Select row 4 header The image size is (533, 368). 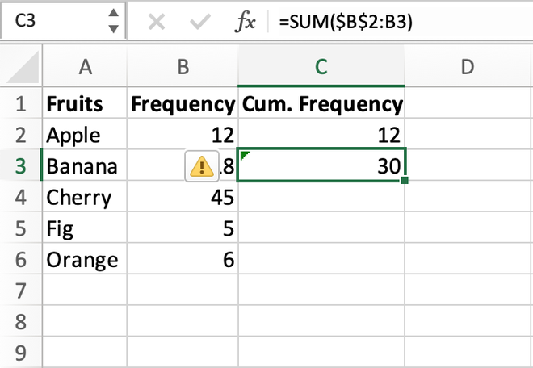point(21,198)
